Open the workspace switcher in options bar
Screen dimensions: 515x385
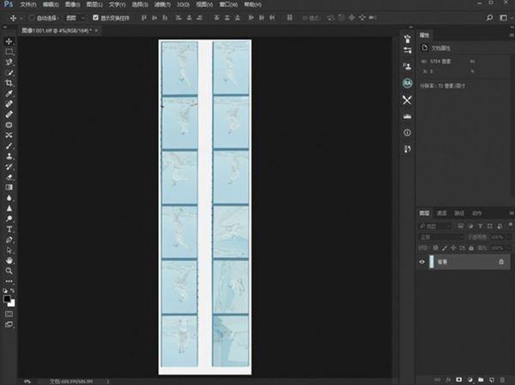point(504,17)
